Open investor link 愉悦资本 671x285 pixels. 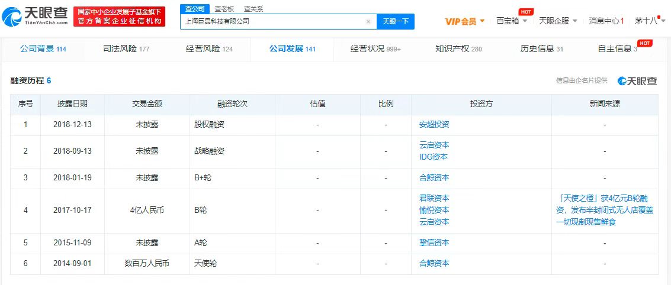pyautogui.click(x=434, y=210)
